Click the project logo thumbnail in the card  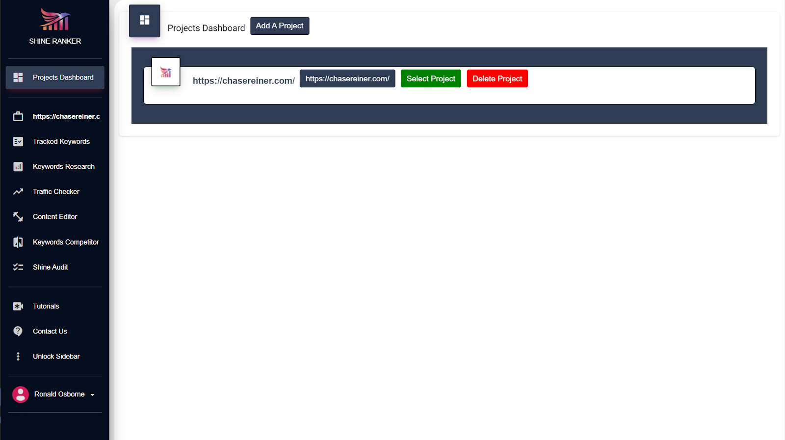(166, 72)
